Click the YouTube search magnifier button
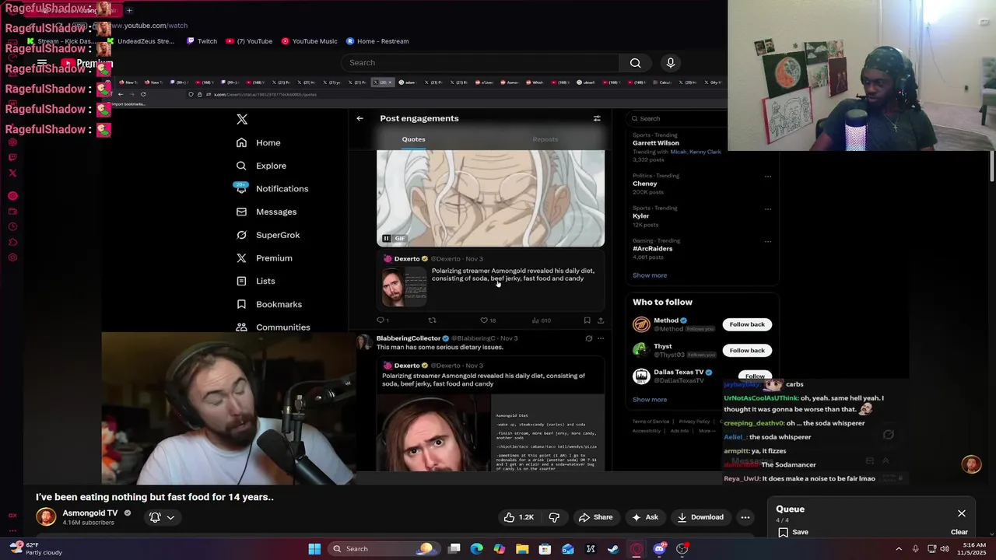Viewport: 996px width, 560px height. tap(635, 62)
